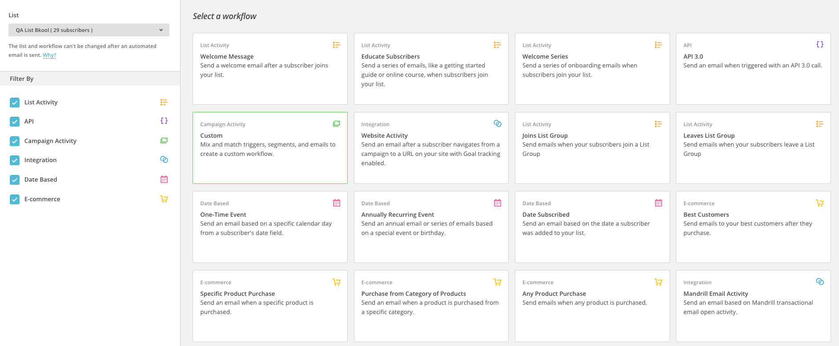Image resolution: width=839 pixels, height=346 pixels.
Task: Click the green campaign icon on Custom card
Action: tap(336, 124)
